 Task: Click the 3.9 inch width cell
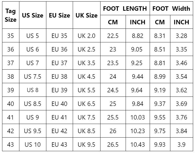pyautogui.click(x=181, y=145)
